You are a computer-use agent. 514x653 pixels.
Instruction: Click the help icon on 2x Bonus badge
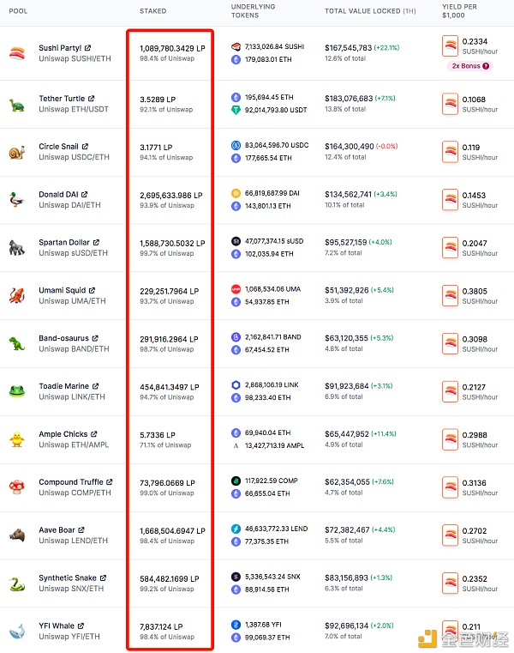tap(487, 65)
